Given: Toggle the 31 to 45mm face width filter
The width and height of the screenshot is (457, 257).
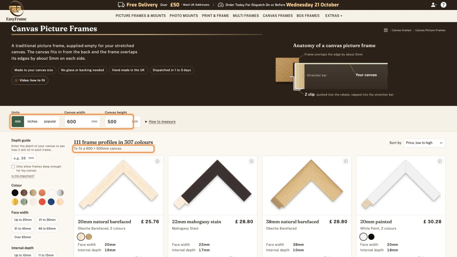Looking at the screenshot, I should click(23, 229).
